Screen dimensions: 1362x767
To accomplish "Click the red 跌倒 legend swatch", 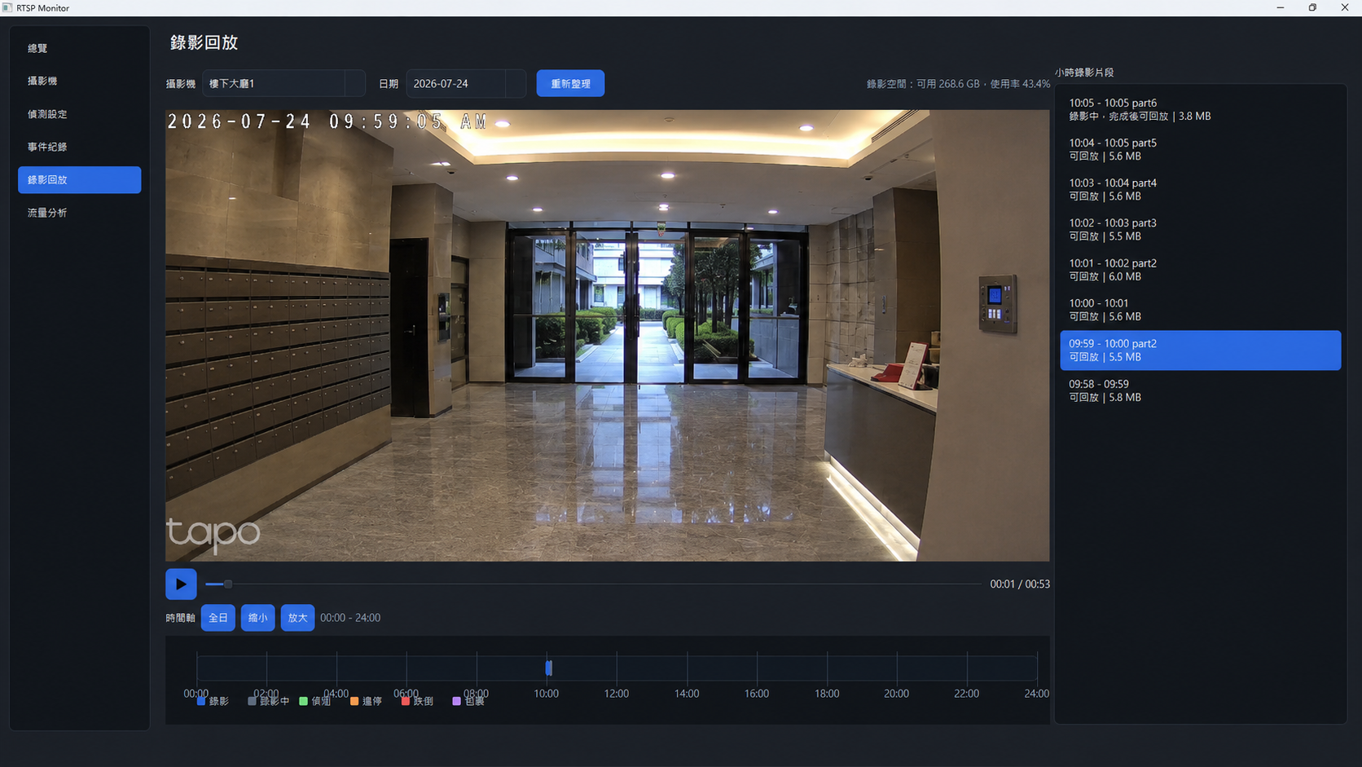I will pyautogui.click(x=406, y=701).
